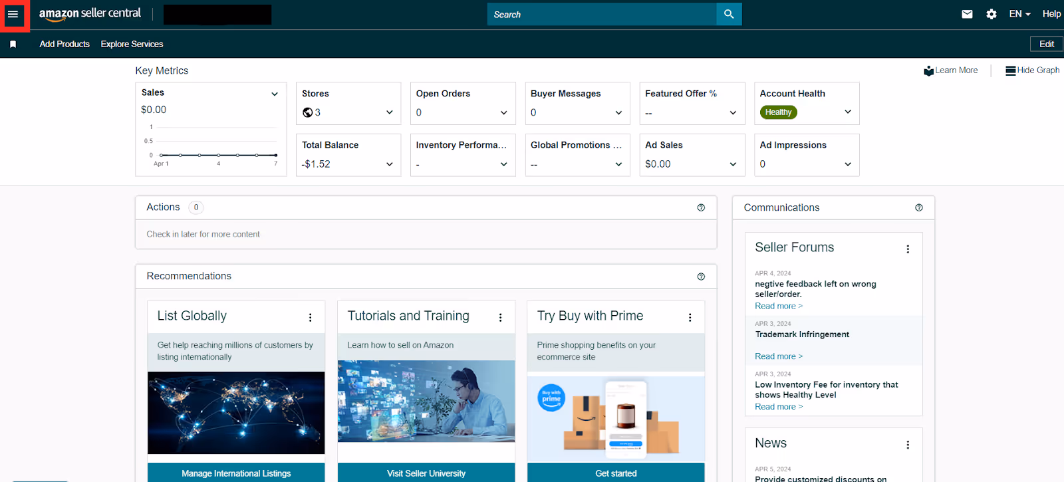1064x482 pixels.
Task: Click the search magnifier button
Action: click(x=729, y=14)
